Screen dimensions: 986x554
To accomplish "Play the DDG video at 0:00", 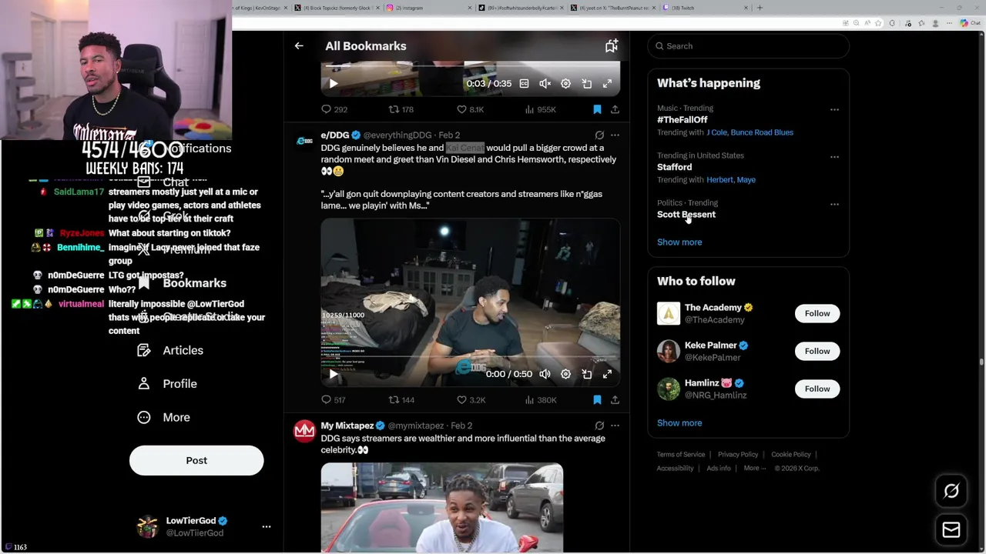I will pyautogui.click(x=334, y=374).
